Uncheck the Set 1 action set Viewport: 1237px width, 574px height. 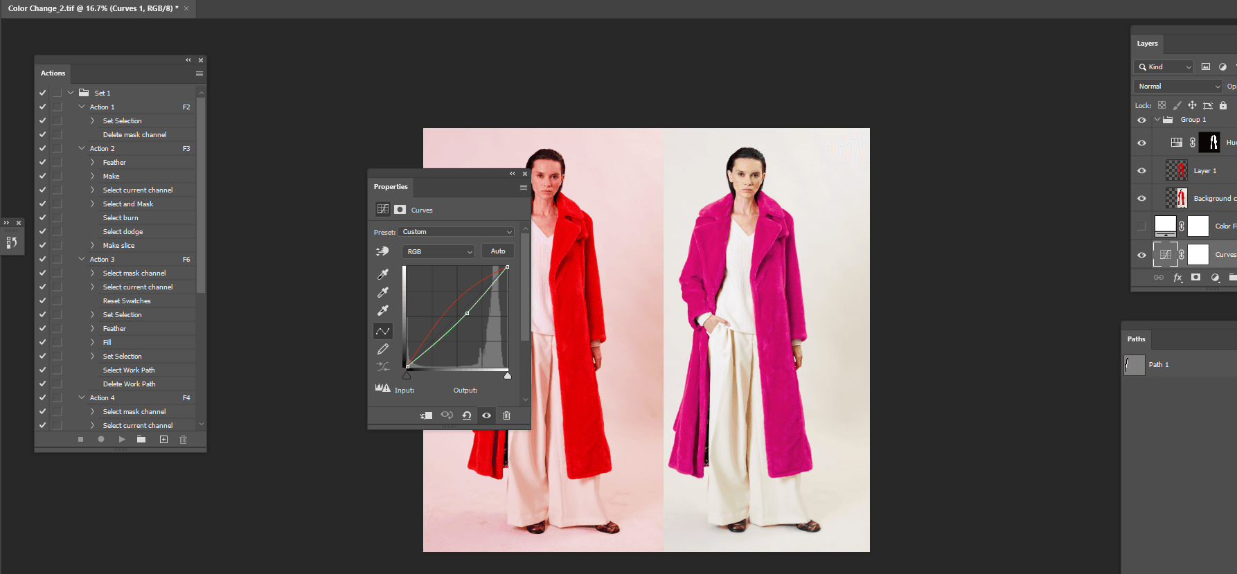point(42,93)
